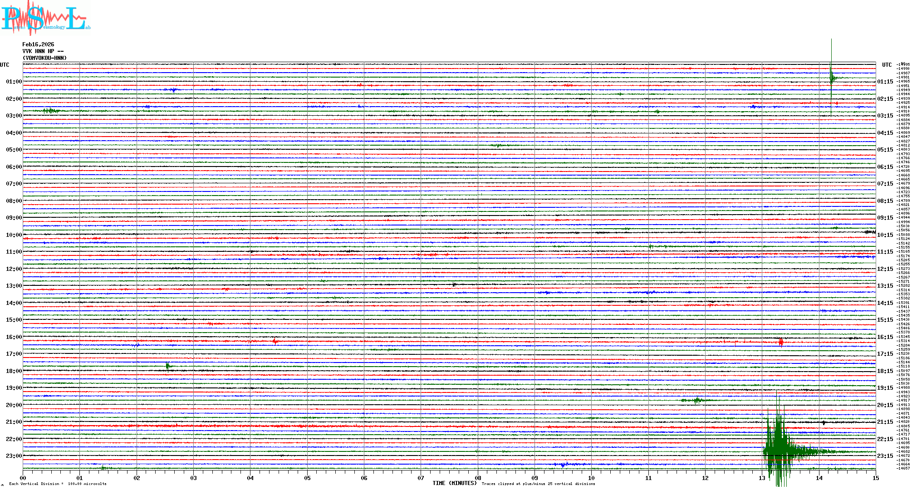Click the left UTC axis label

coord(5,65)
